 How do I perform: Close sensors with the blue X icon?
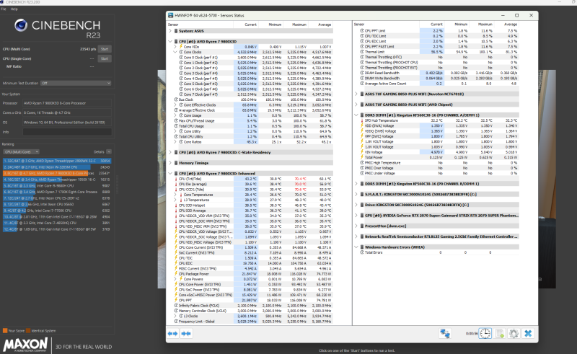click(528, 333)
